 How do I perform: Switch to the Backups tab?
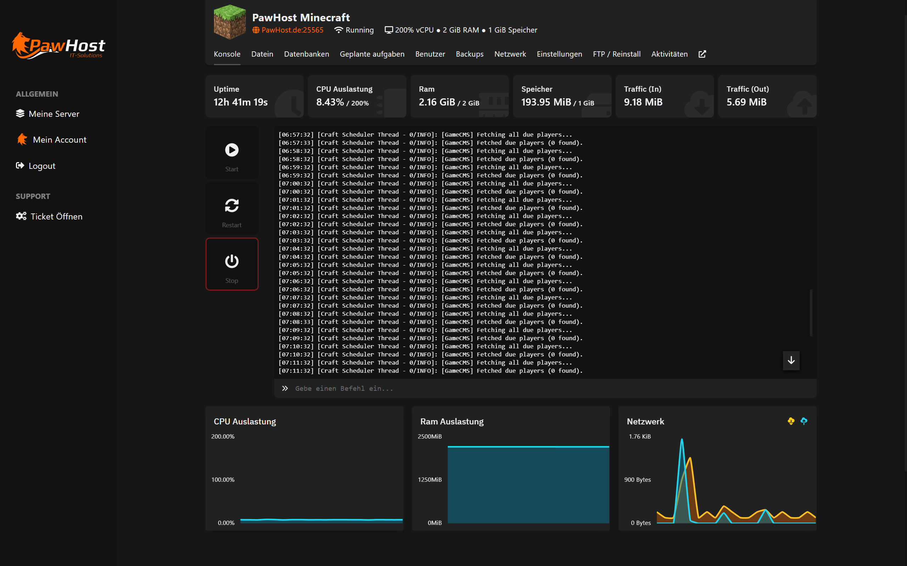[x=469, y=54]
